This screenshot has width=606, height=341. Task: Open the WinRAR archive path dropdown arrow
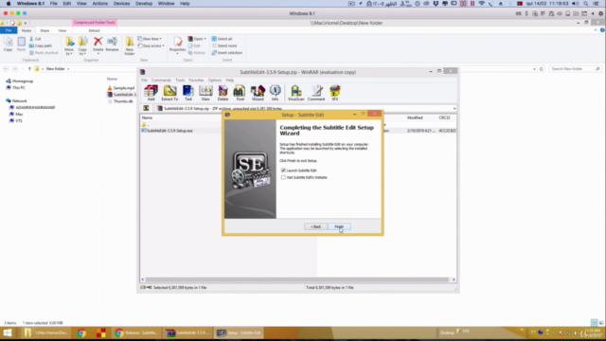(454, 109)
